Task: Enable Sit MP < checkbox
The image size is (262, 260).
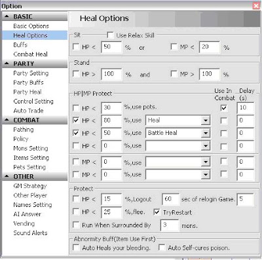Action: 174,47
